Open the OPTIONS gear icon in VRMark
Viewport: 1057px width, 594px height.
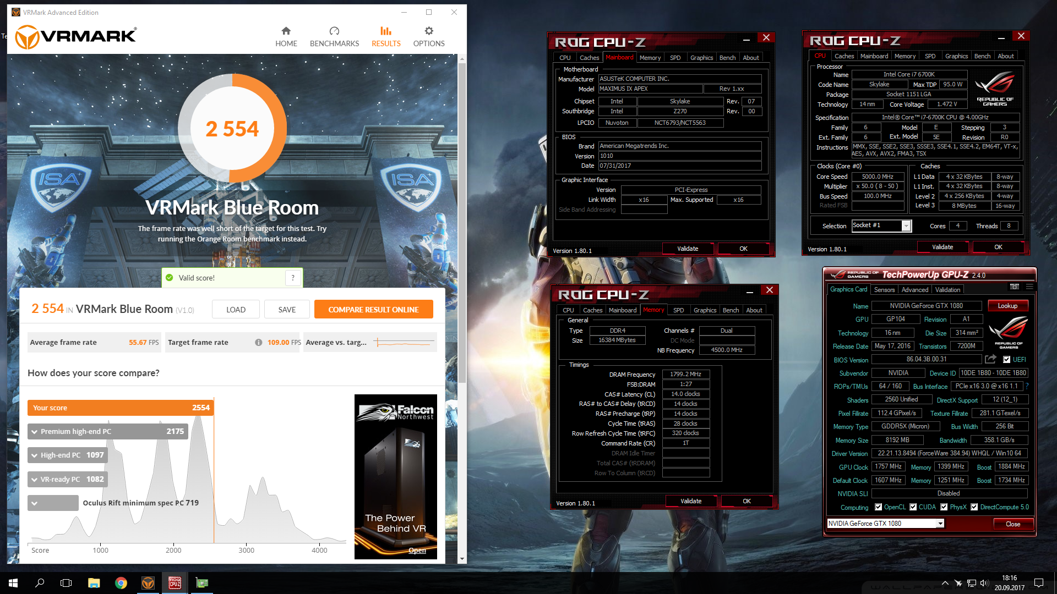click(429, 31)
